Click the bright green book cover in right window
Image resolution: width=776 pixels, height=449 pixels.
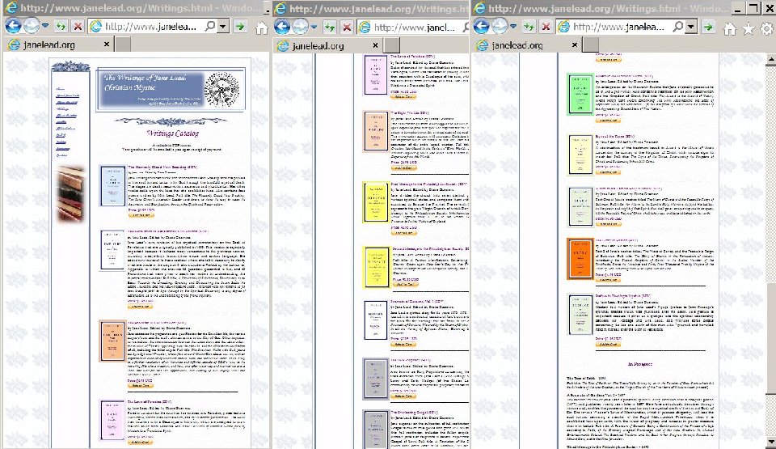(580, 94)
